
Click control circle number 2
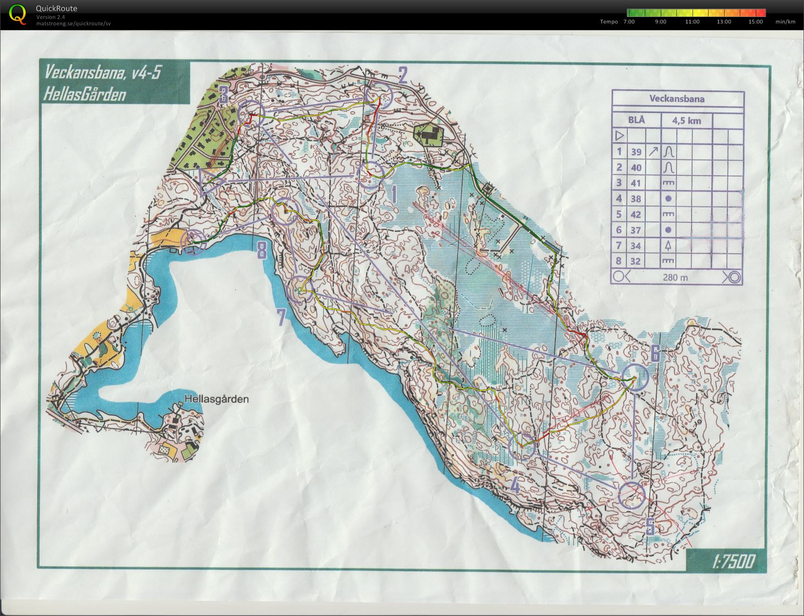(x=380, y=97)
